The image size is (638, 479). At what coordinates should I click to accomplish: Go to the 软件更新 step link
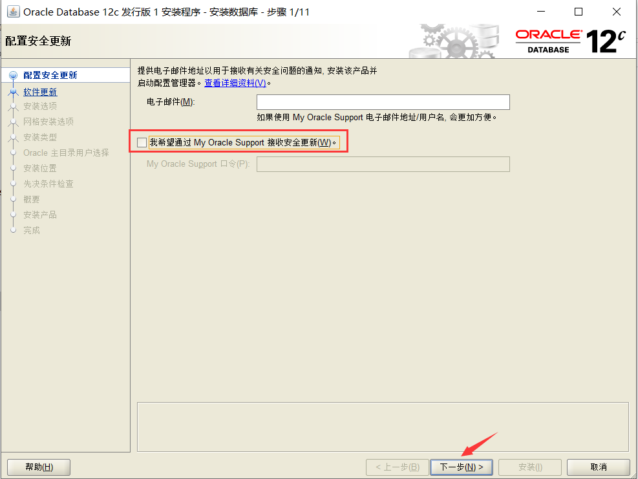[40, 92]
